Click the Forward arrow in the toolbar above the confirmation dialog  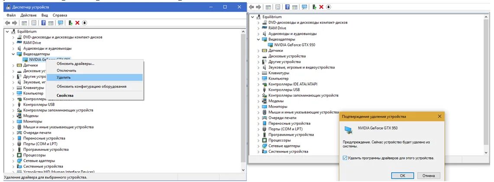258,7
